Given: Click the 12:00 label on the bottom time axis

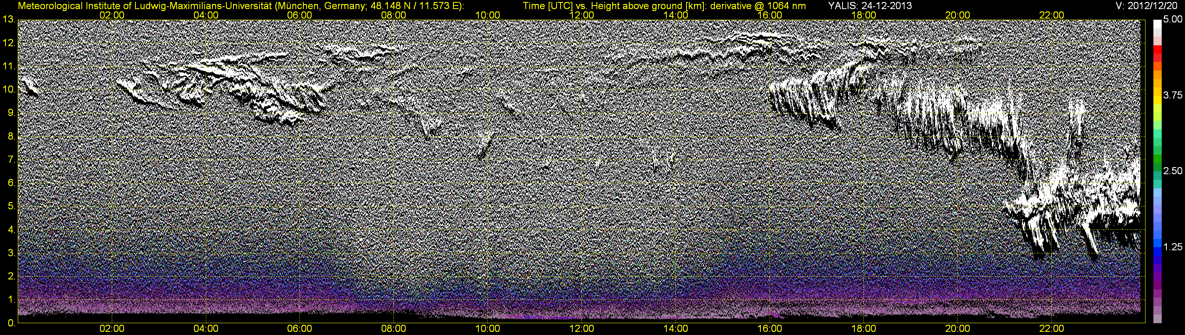Looking at the screenshot, I should pyautogui.click(x=581, y=329).
